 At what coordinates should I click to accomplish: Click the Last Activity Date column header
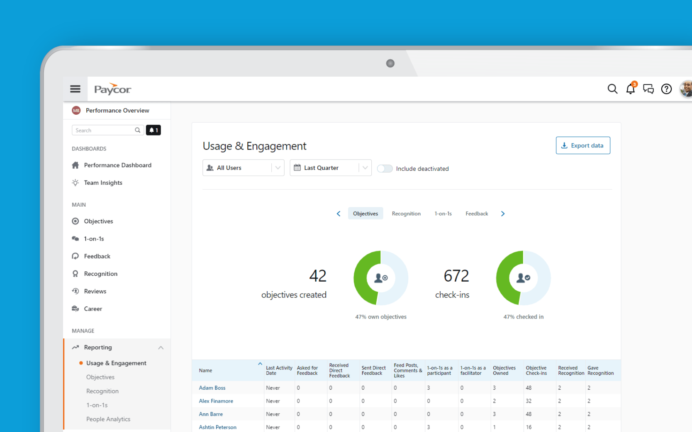pos(279,370)
